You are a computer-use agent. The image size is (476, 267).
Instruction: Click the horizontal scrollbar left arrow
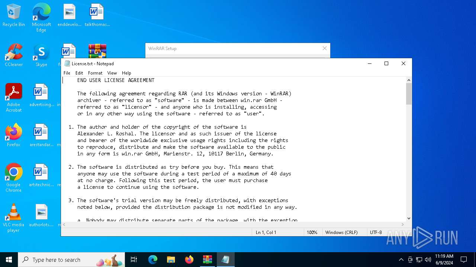[64, 224]
